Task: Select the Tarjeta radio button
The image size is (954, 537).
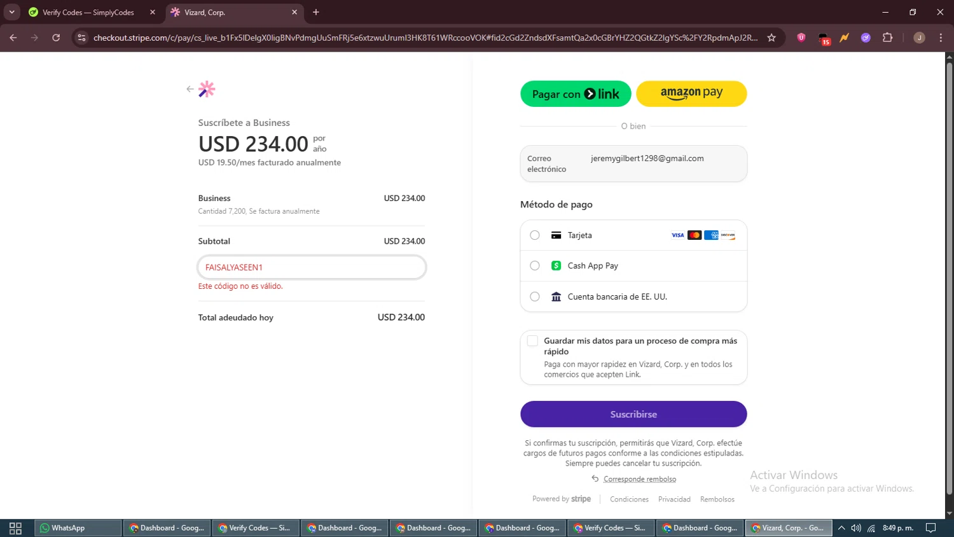Action: coord(535,235)
